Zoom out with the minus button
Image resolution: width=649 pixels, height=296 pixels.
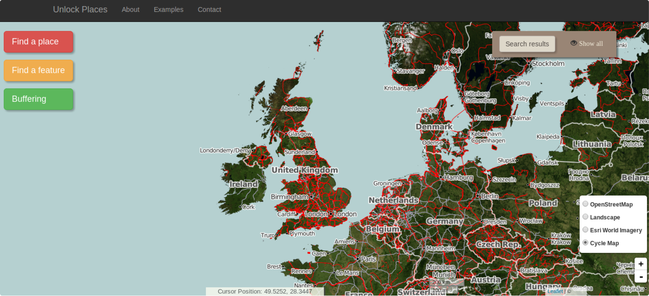(640, 276)
